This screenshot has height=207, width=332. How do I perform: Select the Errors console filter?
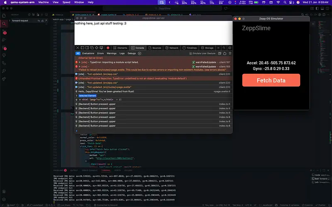(x=100, y=53)
